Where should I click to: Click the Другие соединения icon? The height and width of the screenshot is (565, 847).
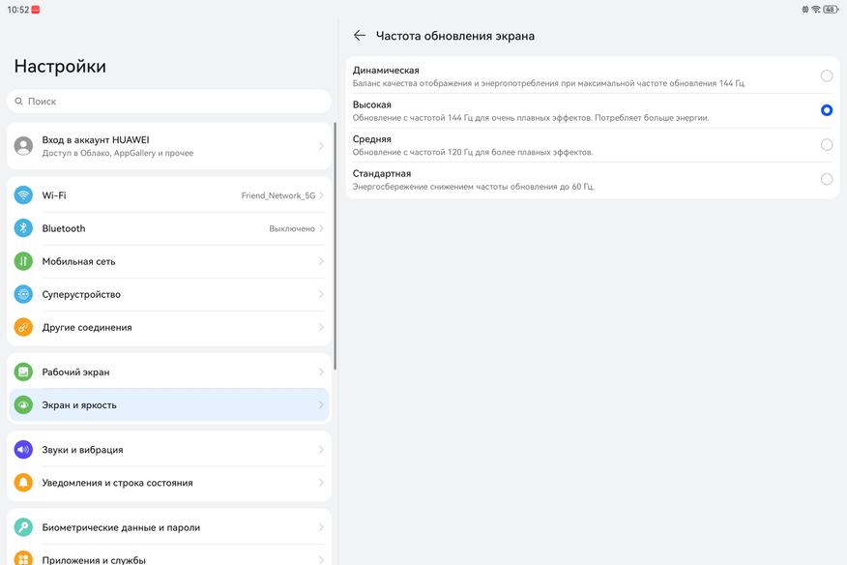click(23, 327)
